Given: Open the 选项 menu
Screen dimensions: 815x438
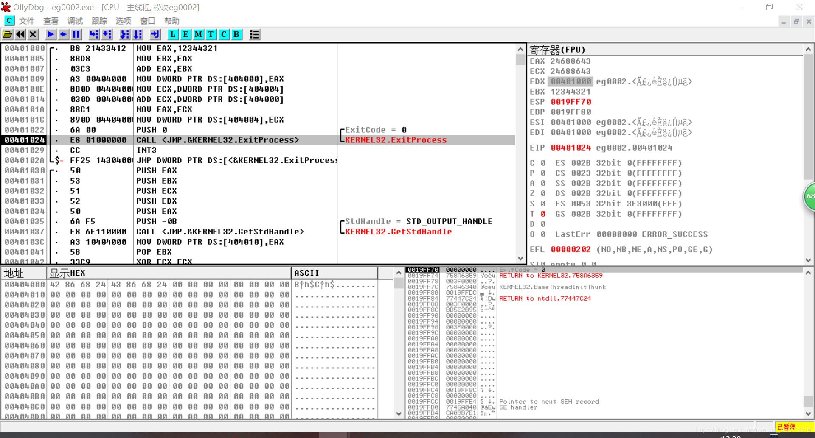Looking at the screenshot, I should (124, 21).
